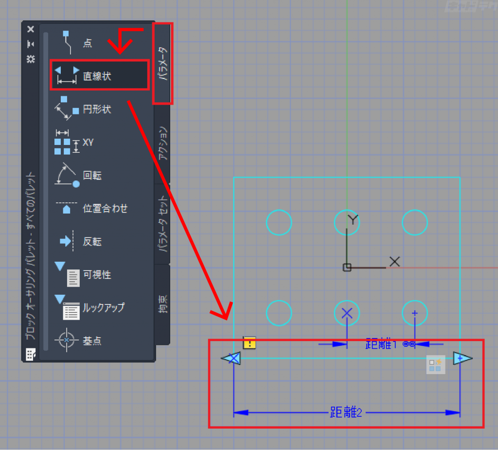Open the パラメータ セット tab
Screen dimensions: 498x450
[162, 224]
